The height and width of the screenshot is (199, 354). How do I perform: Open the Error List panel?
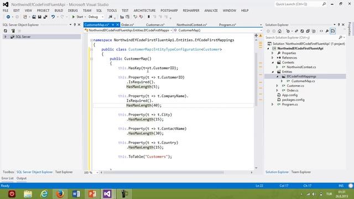(7, 178)
